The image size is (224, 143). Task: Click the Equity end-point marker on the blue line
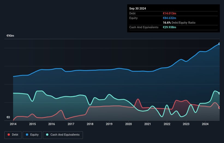(x=219, y=44)
